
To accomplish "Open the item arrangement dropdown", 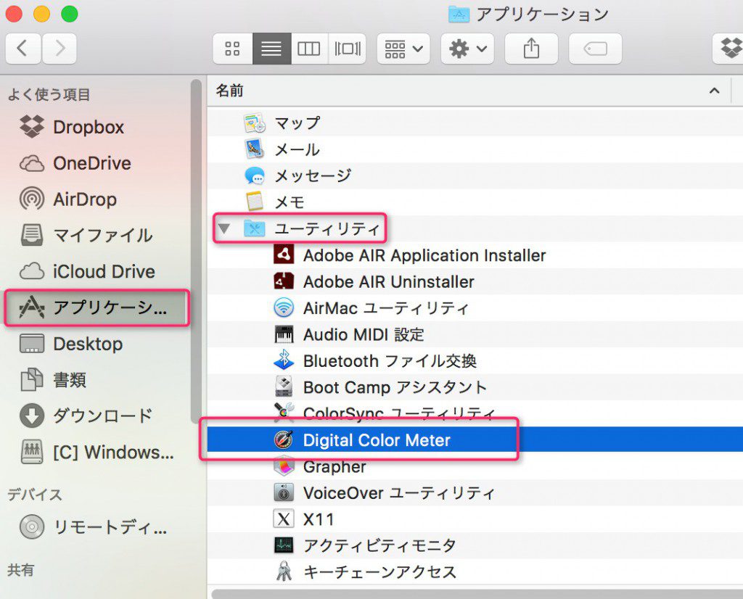I will [403, 49].
